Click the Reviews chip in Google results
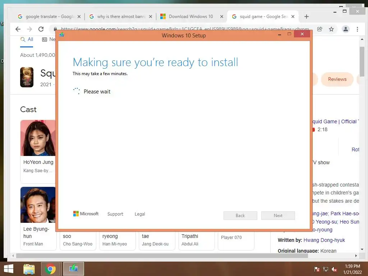The height and width of the screenshot is (276, 368). 337,79
